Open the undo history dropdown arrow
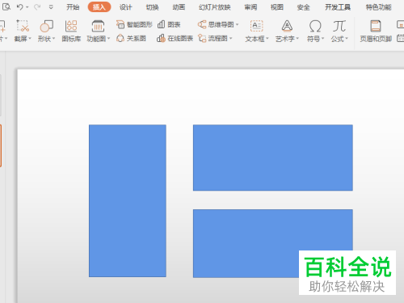The height and width of the screenshot is (303, 404). click(x=27, y=7)
